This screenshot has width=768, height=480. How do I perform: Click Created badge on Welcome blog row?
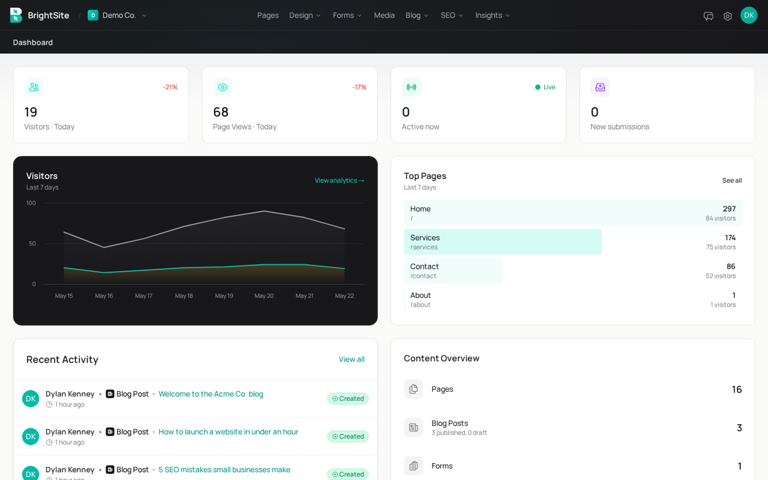[x=348, y=398]
